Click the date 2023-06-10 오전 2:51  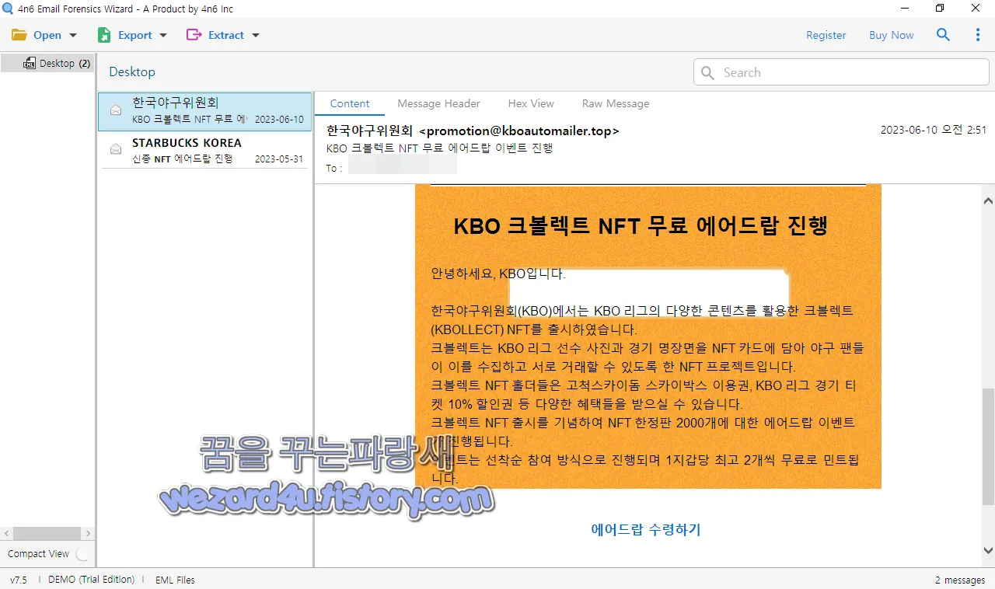933,130
